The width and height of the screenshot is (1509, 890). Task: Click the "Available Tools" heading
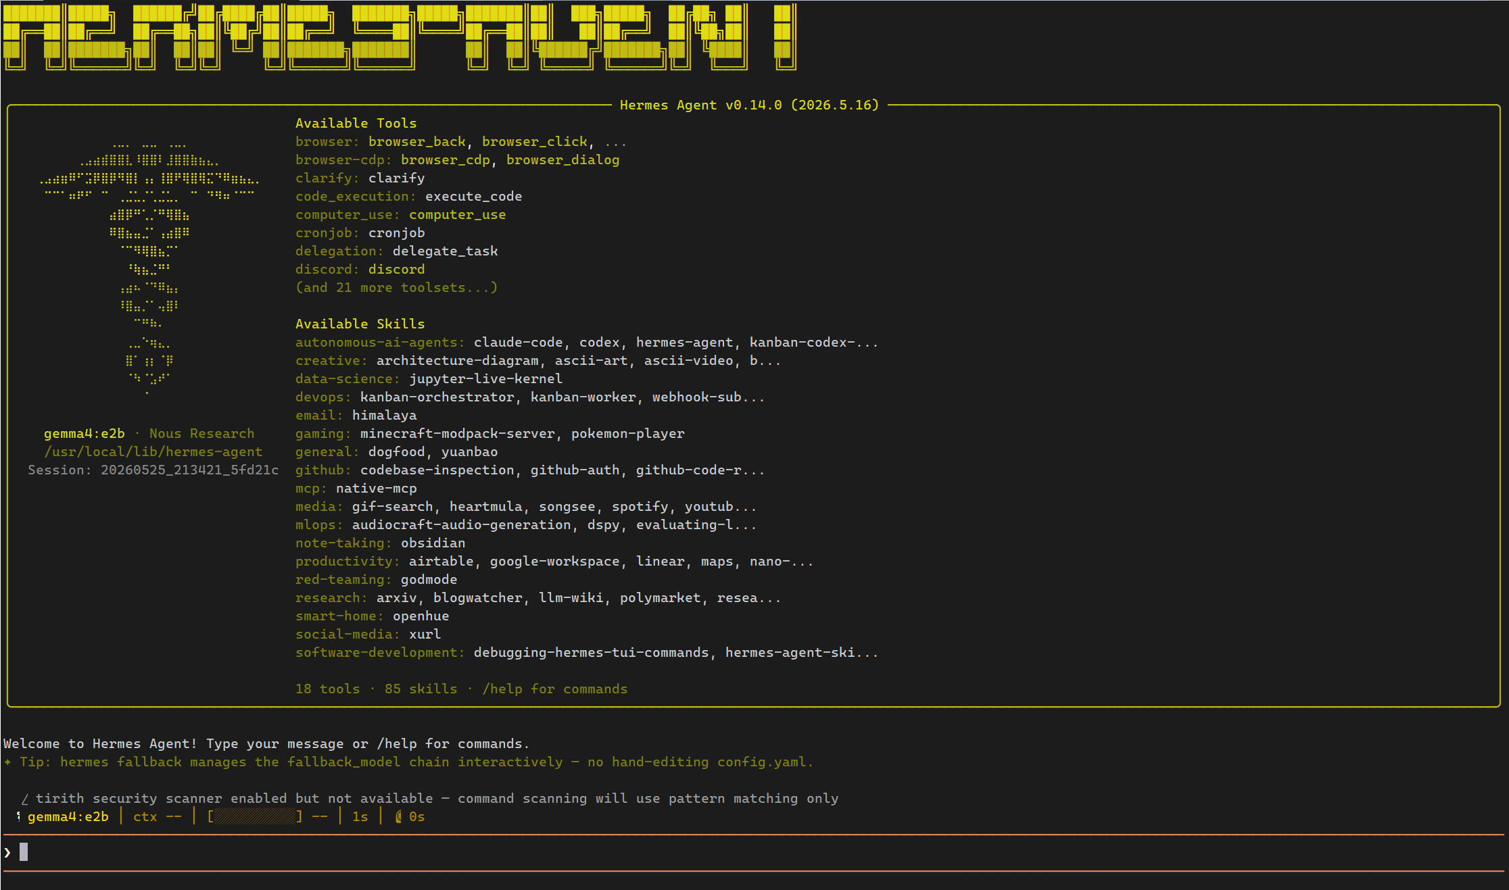(356, 123)
